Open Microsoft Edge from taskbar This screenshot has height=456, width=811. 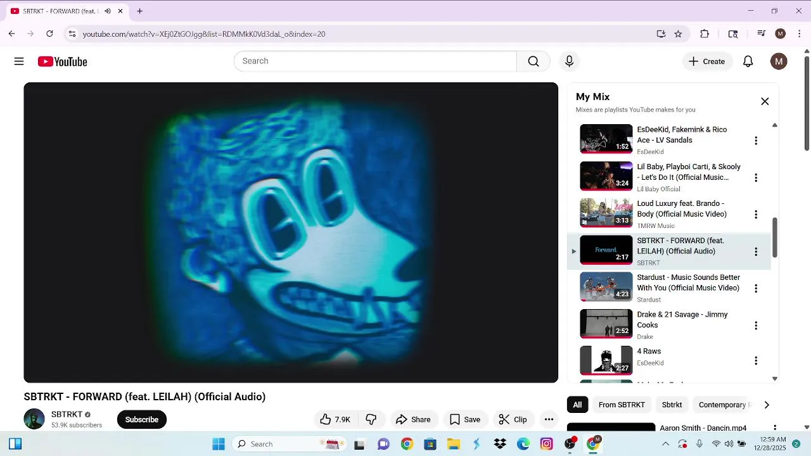[x=523, y=444]
